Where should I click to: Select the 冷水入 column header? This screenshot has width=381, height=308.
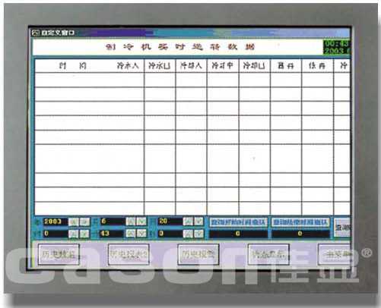pyautogui.click(x=128, y=66)
